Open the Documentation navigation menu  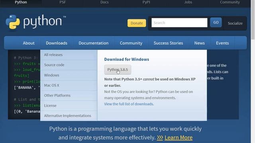click(94, 43)
